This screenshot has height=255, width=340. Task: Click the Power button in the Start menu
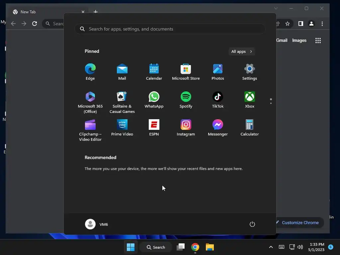(252, 224)
